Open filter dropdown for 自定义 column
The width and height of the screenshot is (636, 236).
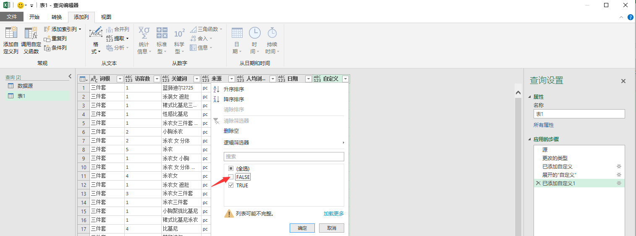point(345,79)
